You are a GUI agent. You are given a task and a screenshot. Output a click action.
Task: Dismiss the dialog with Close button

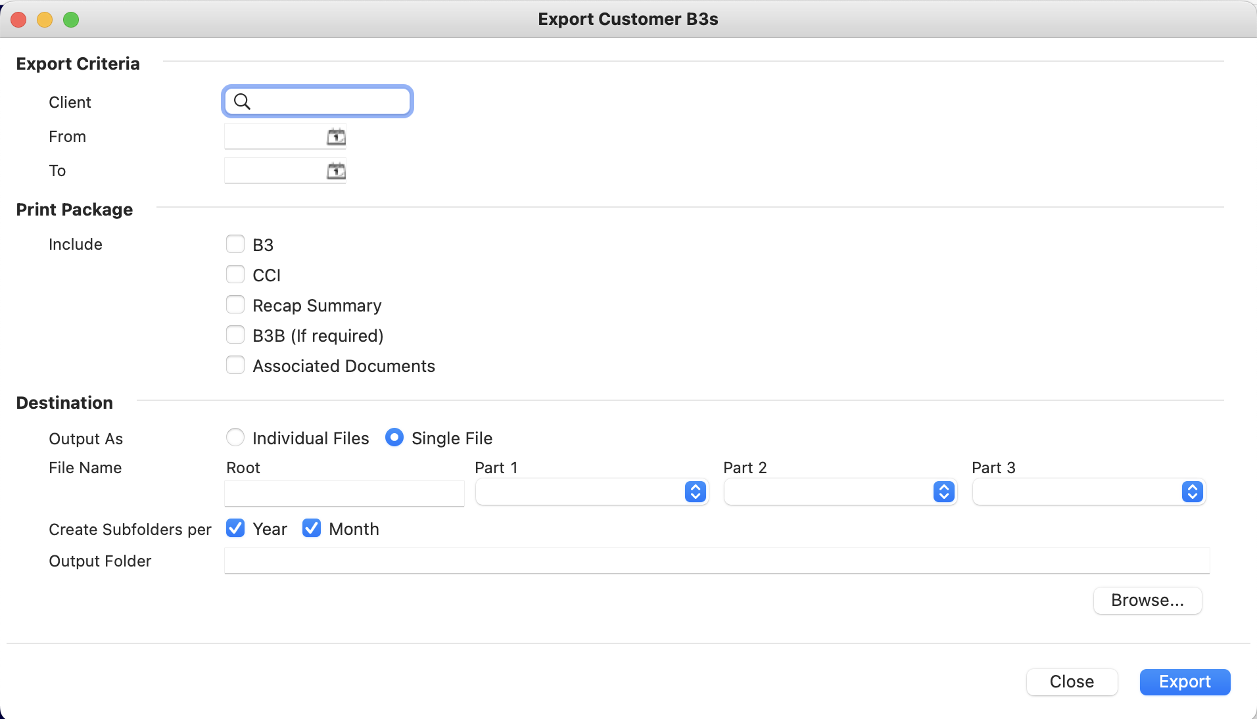(1072, 682)
